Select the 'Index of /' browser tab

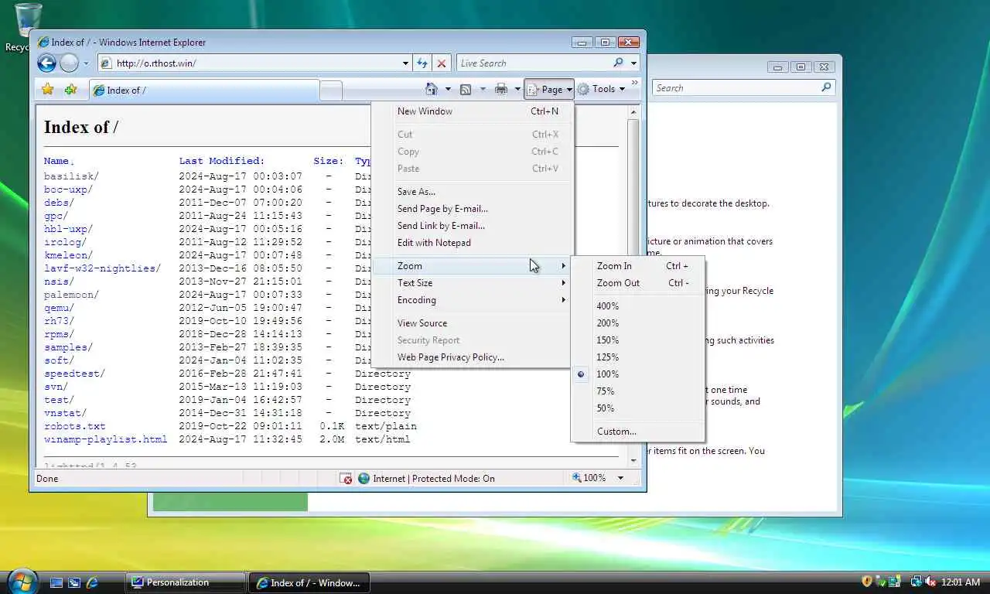(203, 90)
